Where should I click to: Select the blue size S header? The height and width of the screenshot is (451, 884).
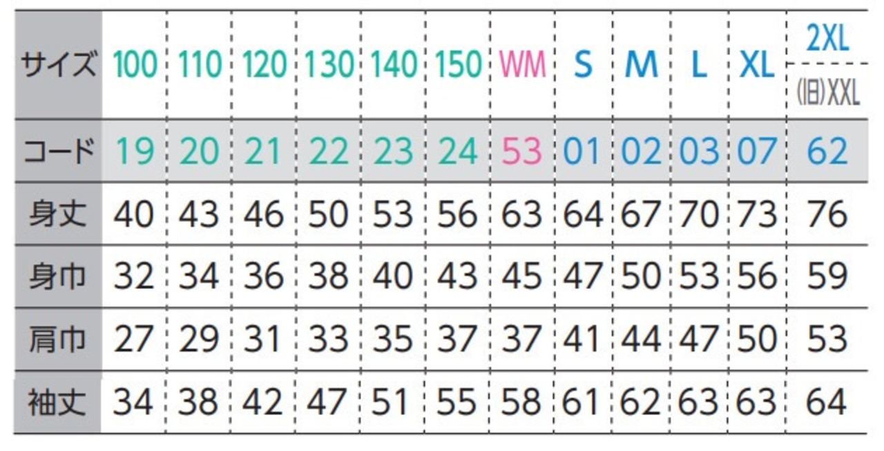pyautogui.click(x=583, y=65)
